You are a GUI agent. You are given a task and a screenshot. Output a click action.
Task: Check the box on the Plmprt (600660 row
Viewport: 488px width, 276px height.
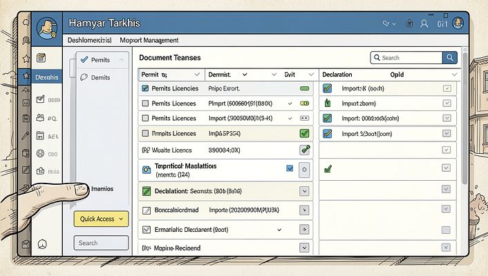(x=145, y=103)
